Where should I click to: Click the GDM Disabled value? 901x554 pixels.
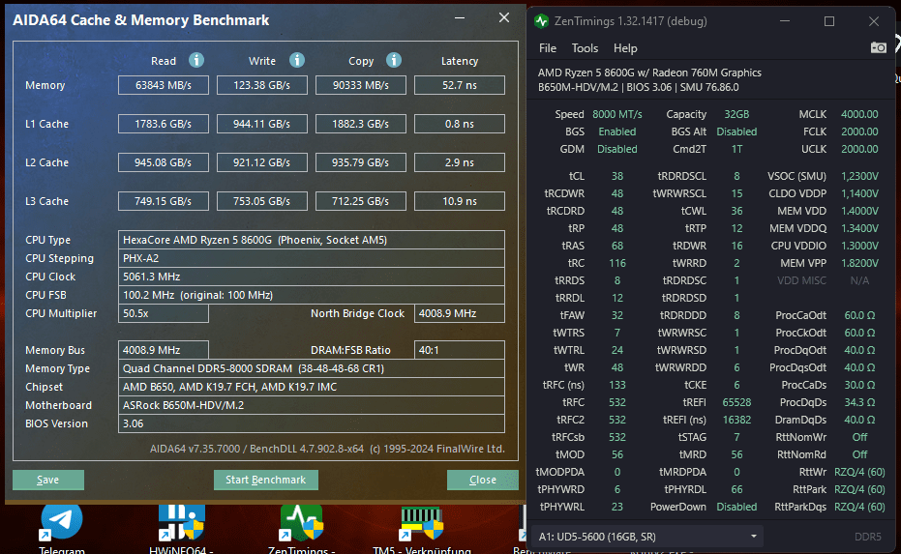(617, 149)
